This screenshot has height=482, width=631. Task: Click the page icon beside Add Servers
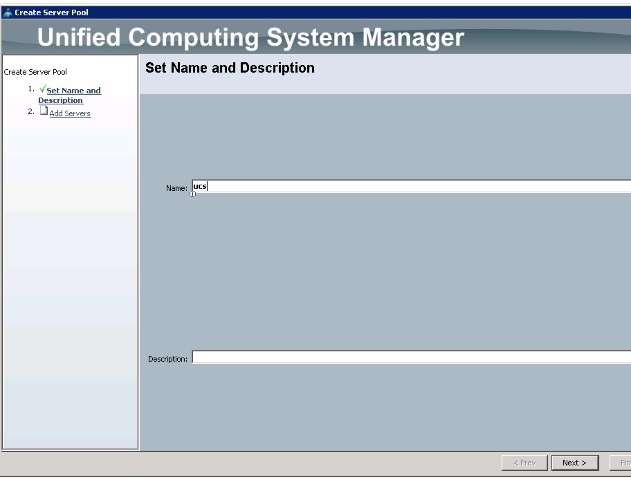point(44,111)
